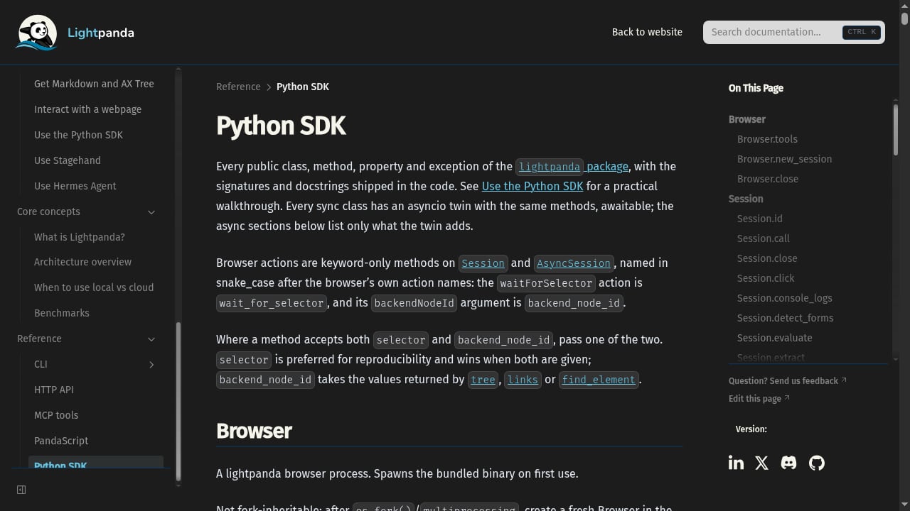
Task: Open the X (Twitter) social icon
Action: (761, 463)
